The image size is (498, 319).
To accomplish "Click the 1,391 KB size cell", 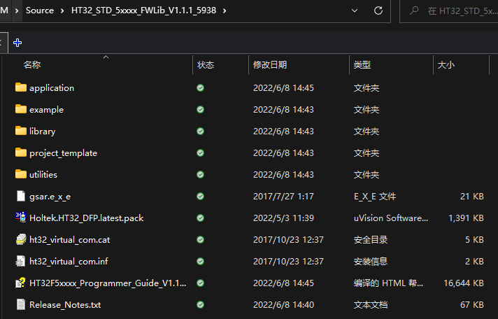I will point(466,218).
